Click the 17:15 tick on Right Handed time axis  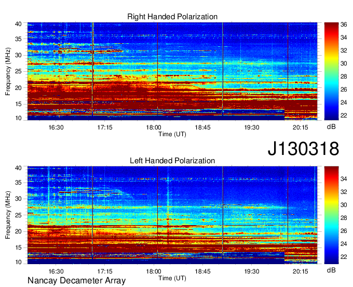pos(105,127)
